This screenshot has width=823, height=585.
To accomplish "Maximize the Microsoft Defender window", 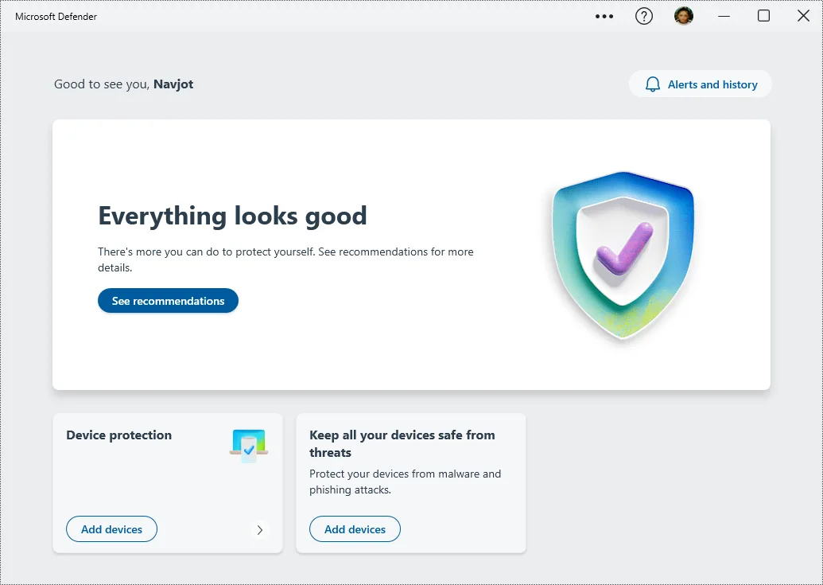I will click(763, 16).
